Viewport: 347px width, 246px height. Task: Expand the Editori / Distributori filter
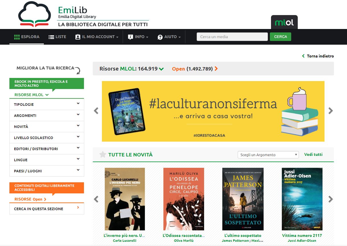click(x=47, y=149)
